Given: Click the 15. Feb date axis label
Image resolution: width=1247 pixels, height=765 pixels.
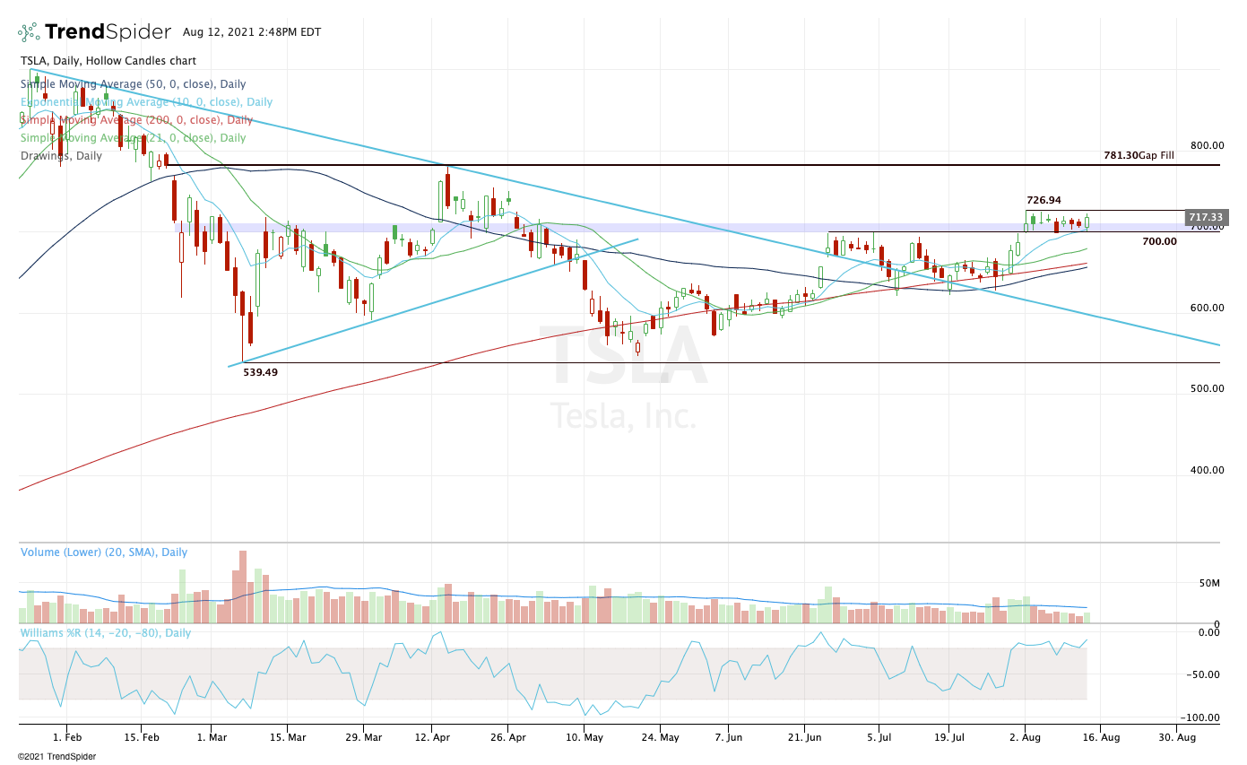Looking at the screenshot, I should (x=142, y=738).
